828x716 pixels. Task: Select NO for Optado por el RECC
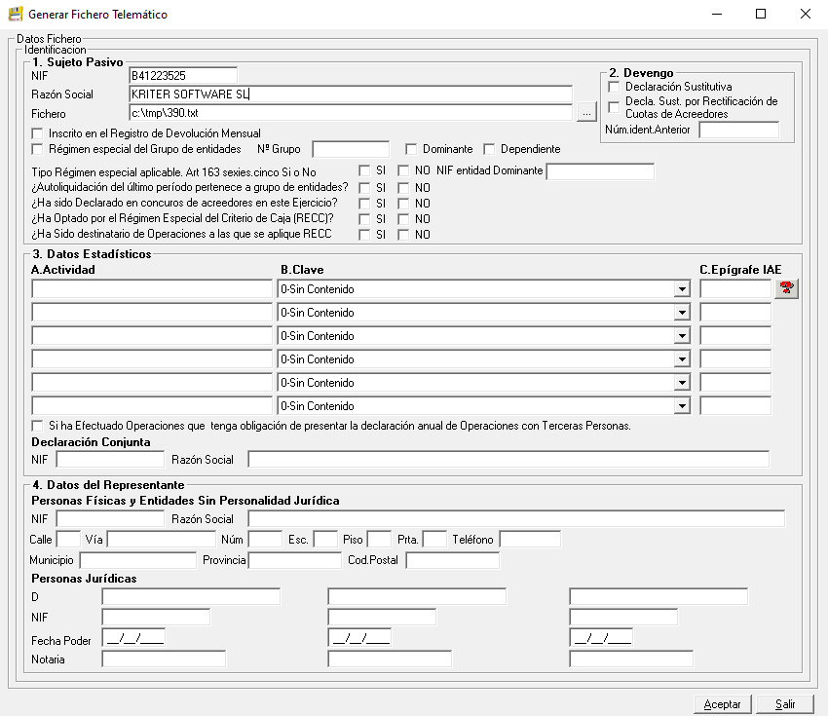click(403, 219)
